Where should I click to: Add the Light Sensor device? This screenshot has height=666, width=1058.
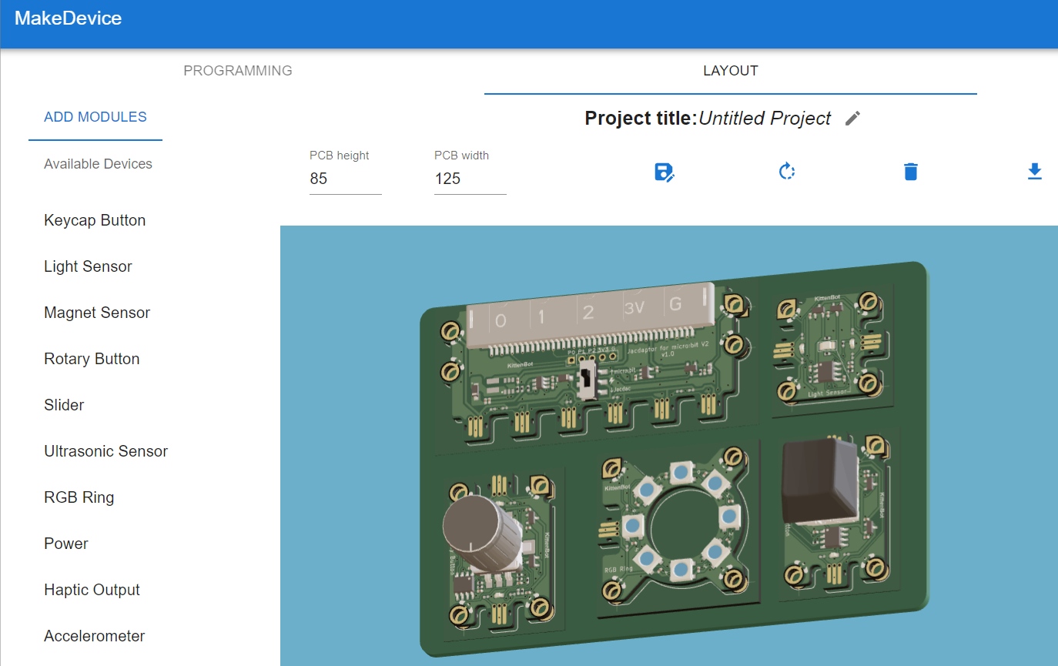click(88, 266)
